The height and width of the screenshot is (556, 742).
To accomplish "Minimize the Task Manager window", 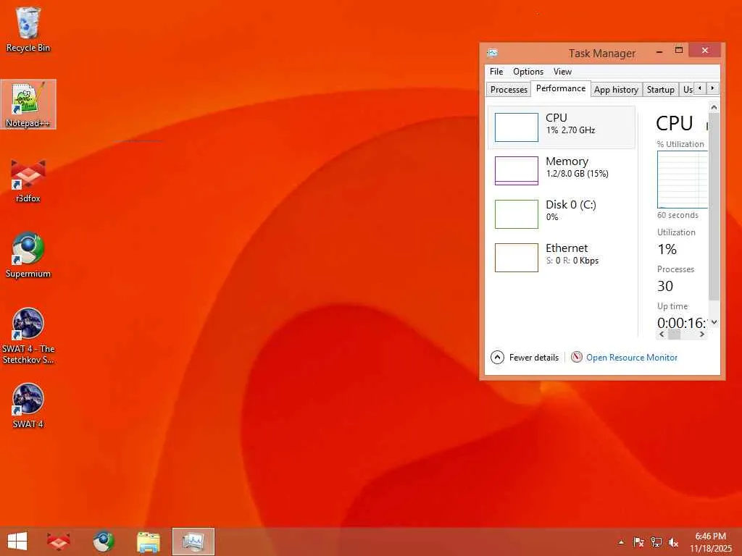I will pyautogui.click(x=659, y=51).
